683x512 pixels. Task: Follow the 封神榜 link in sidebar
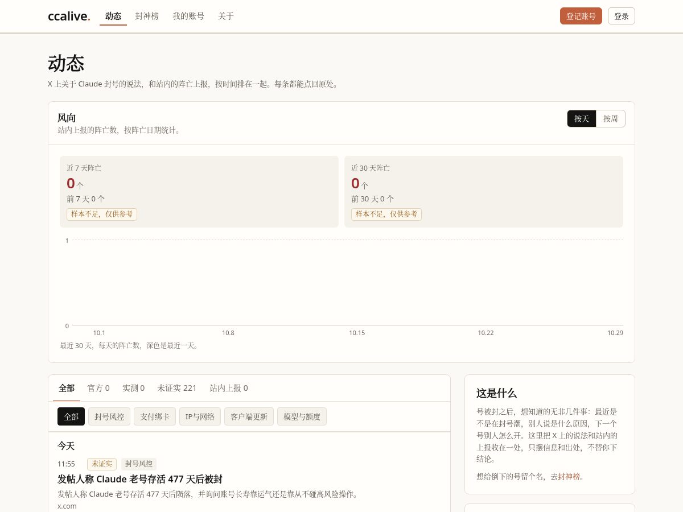coord(569,477)
